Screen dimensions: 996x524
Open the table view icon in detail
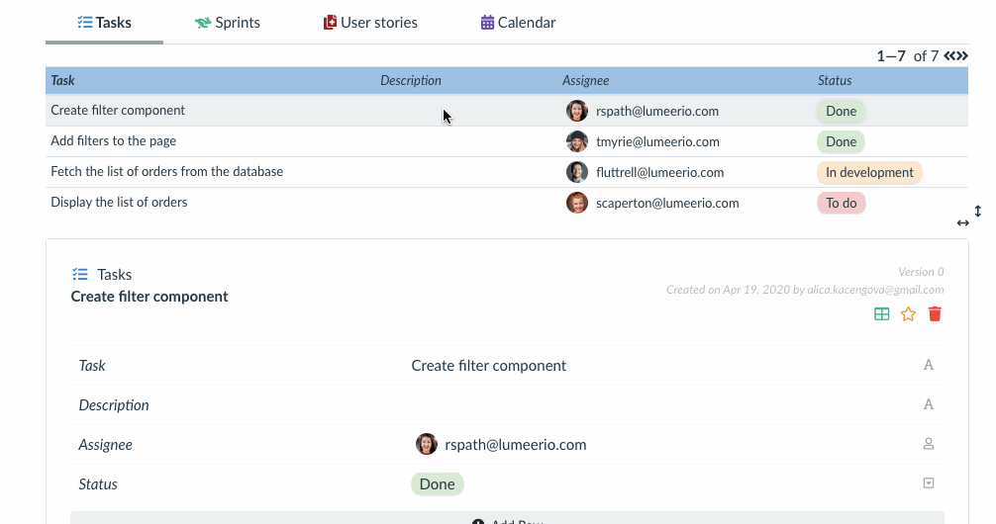[882, 314]
